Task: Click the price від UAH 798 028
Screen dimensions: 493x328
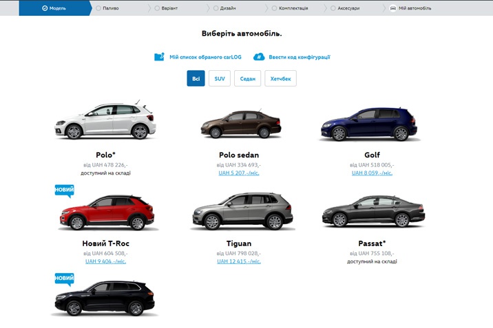Action: click(x=239, y=253)
